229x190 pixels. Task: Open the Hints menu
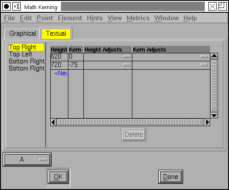[94, 18]
